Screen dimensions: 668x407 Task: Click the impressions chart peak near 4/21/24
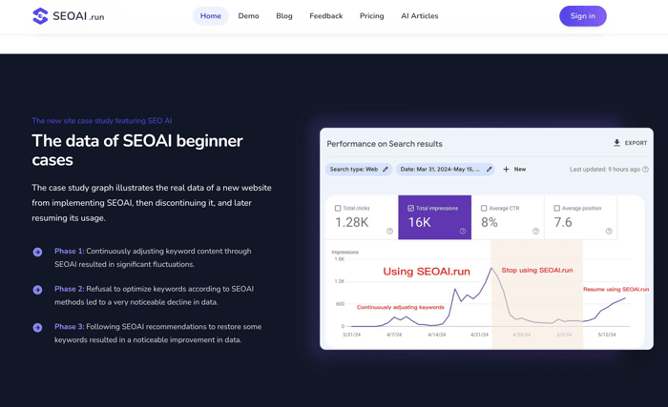(x=491, y=268)
